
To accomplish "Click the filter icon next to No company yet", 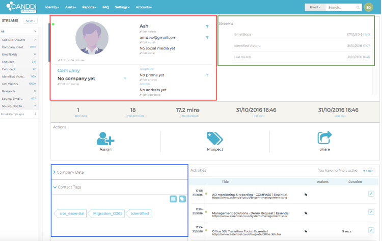I will [x=125, y=79].
